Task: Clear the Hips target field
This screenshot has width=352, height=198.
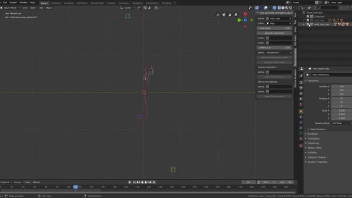Action: pos(290,23)
